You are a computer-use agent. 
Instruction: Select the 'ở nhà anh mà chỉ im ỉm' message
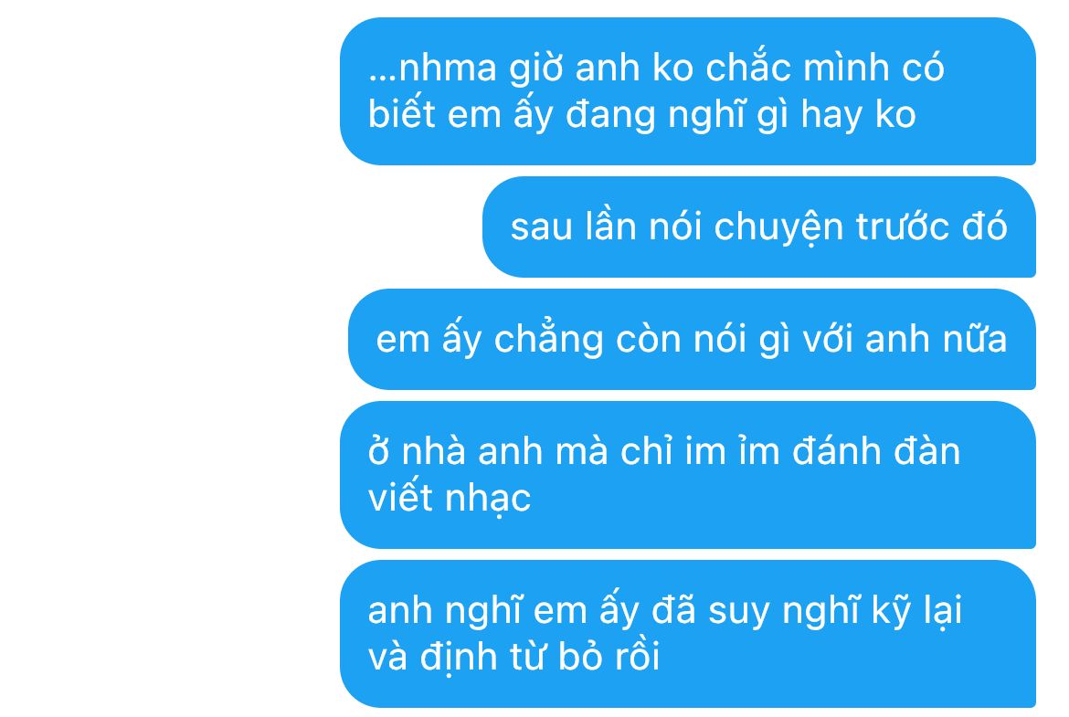687,475
